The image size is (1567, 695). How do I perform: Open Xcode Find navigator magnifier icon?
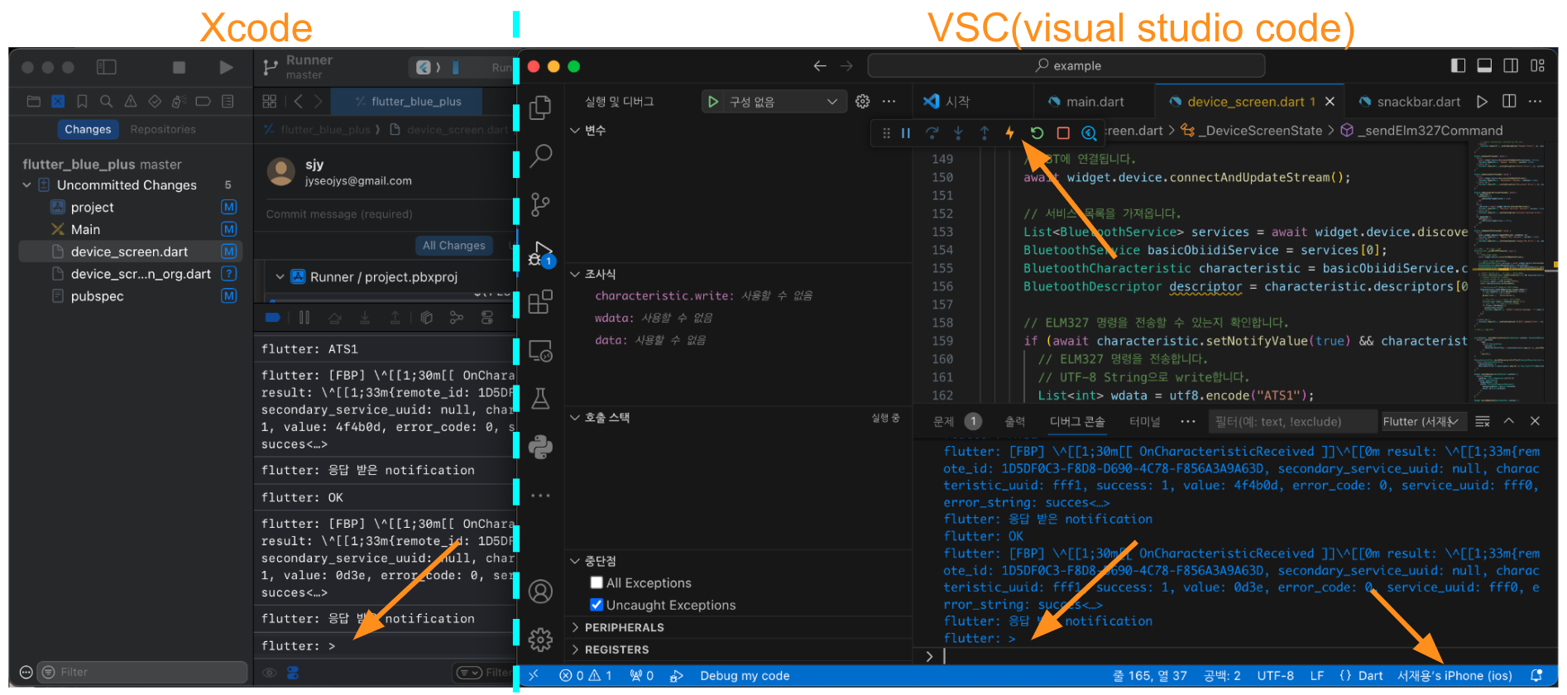click(x=106, y=101)
